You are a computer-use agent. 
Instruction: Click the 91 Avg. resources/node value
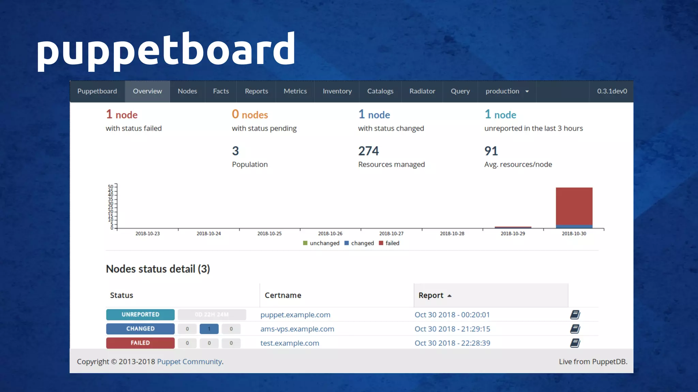click(x=491, y=151)
